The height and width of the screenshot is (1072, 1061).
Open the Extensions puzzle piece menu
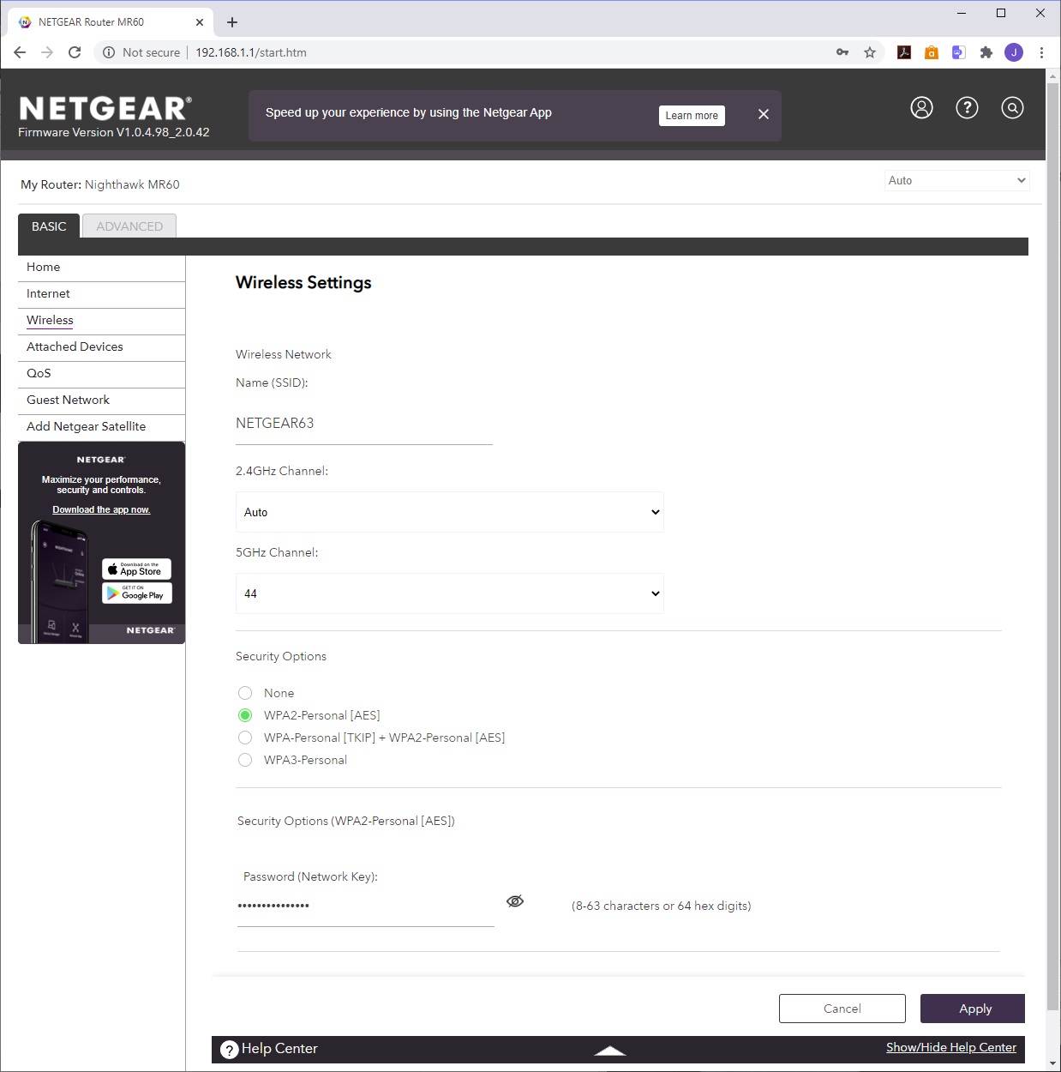pos(986,52)
